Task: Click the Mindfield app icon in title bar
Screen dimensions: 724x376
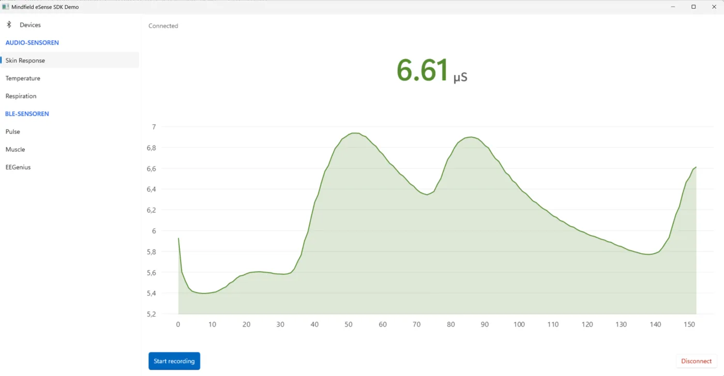Action: [x=6, y=7]
